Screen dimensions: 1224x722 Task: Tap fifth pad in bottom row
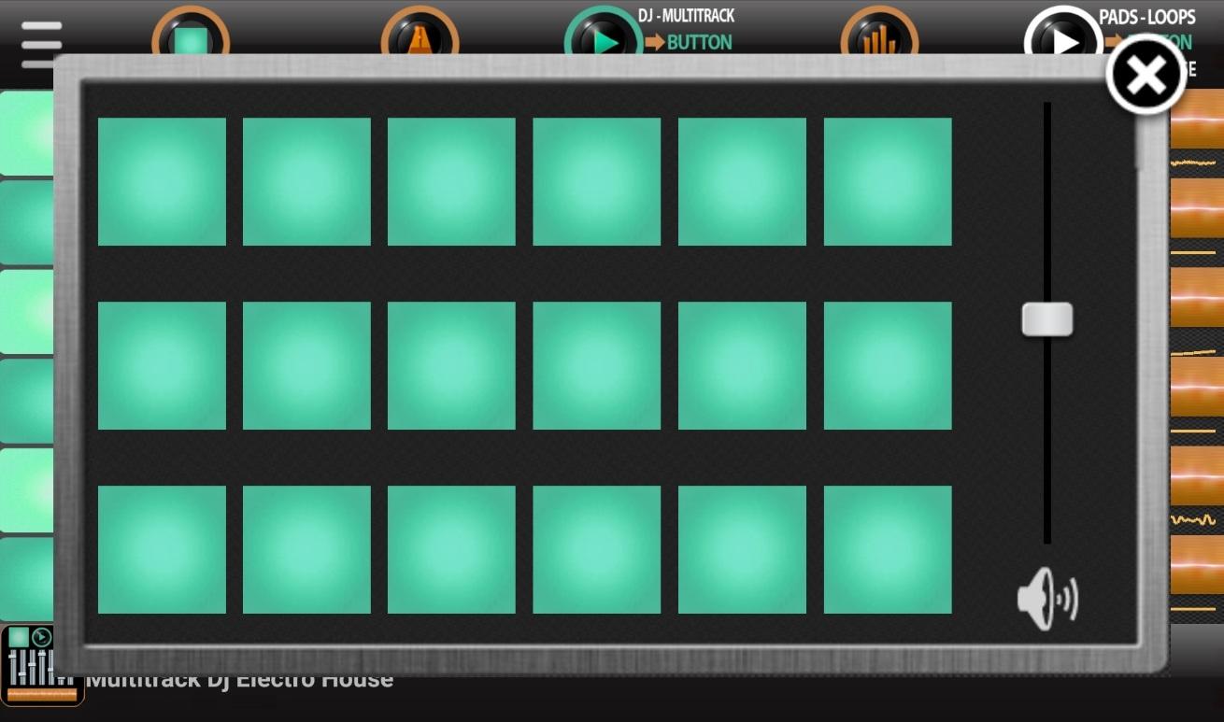(742, 549)
